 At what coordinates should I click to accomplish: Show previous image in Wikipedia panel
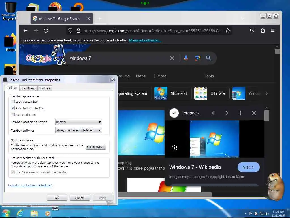(x=213, y=113)
